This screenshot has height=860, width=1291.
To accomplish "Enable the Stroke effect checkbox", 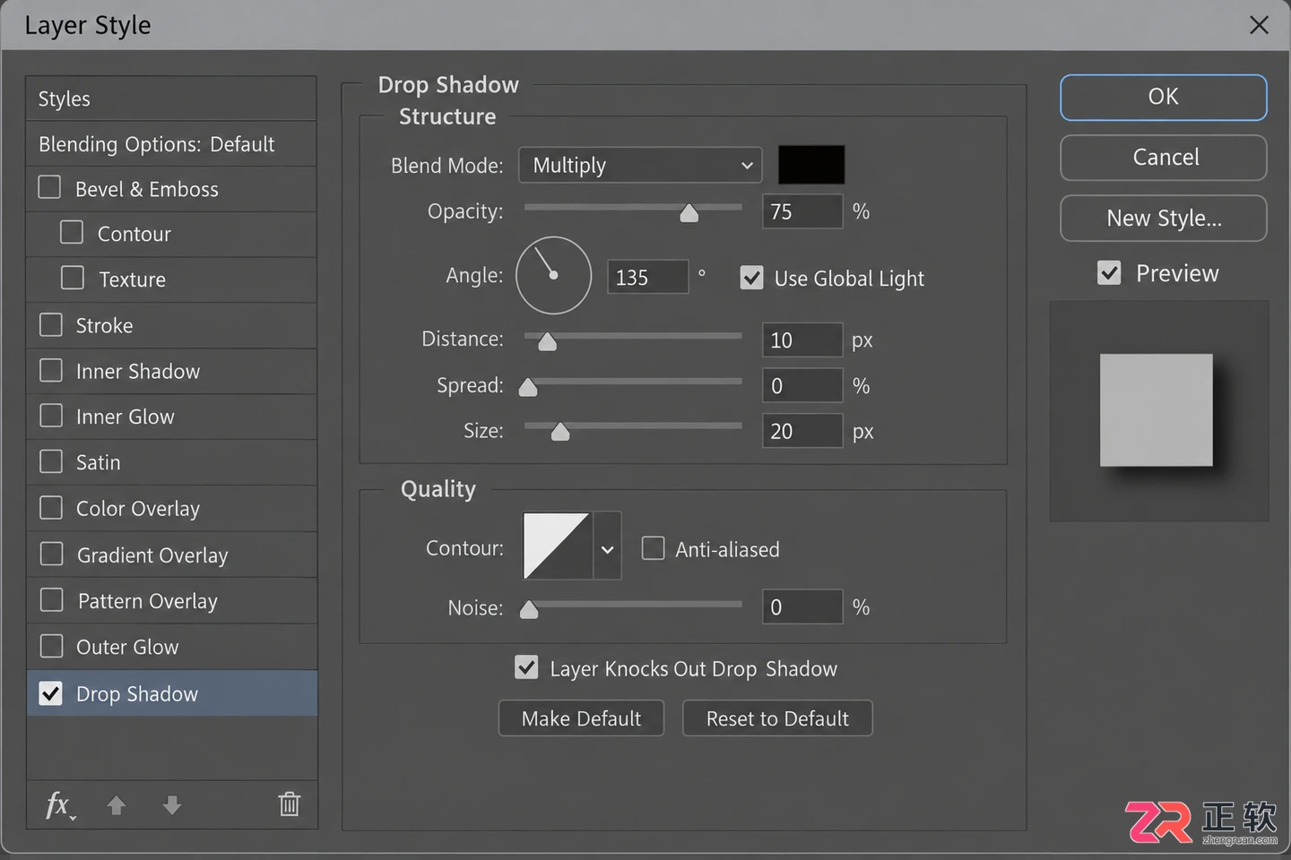I will (x=51, y=324).
